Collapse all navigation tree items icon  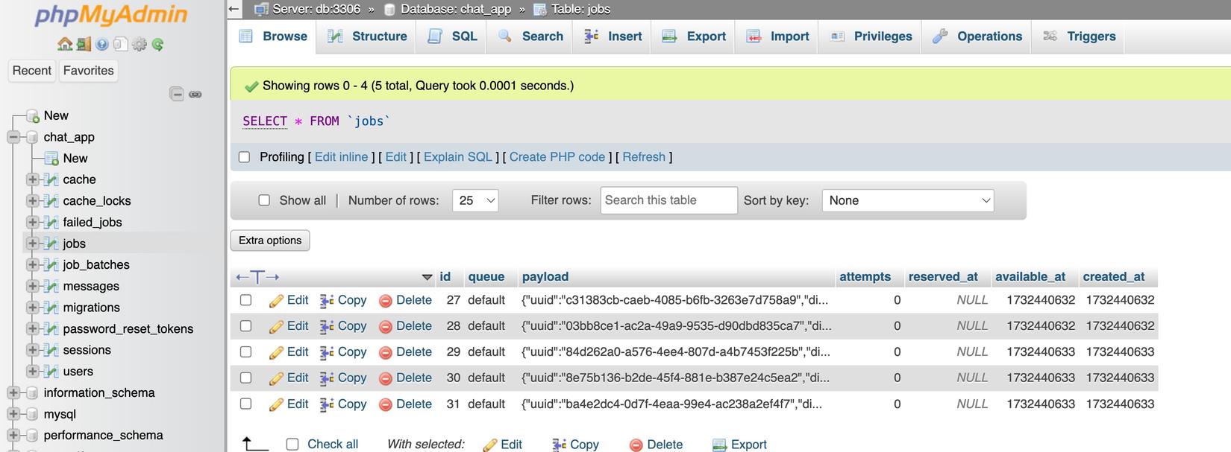(x=177, y=94)
